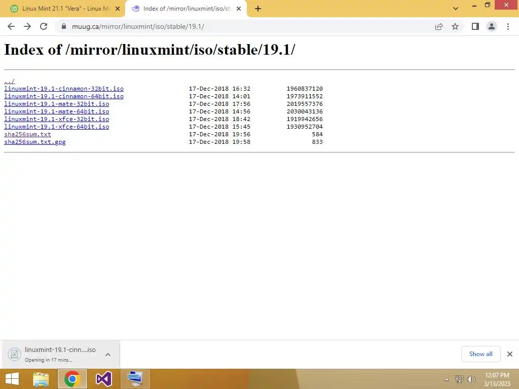519x389 pixels.
Task: Open the sha256sum.txt file link
Action: pyautogui.click(x=27, y=134)
